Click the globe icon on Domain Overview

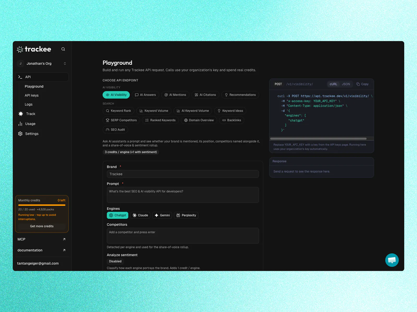pos(186,120)
